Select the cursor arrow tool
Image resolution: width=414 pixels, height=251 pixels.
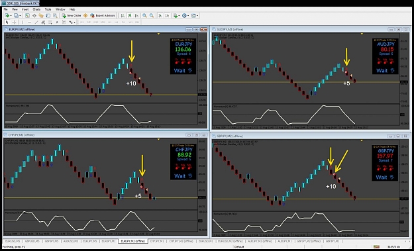tap(7, 23)
